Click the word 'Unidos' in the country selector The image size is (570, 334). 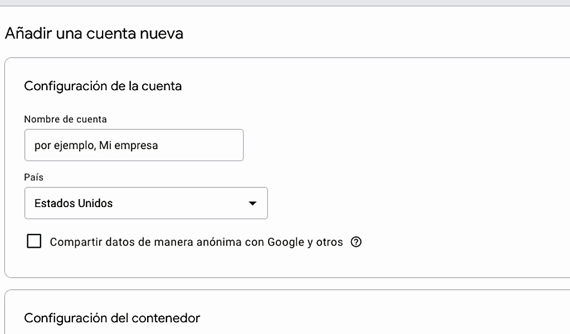(97, 203)
